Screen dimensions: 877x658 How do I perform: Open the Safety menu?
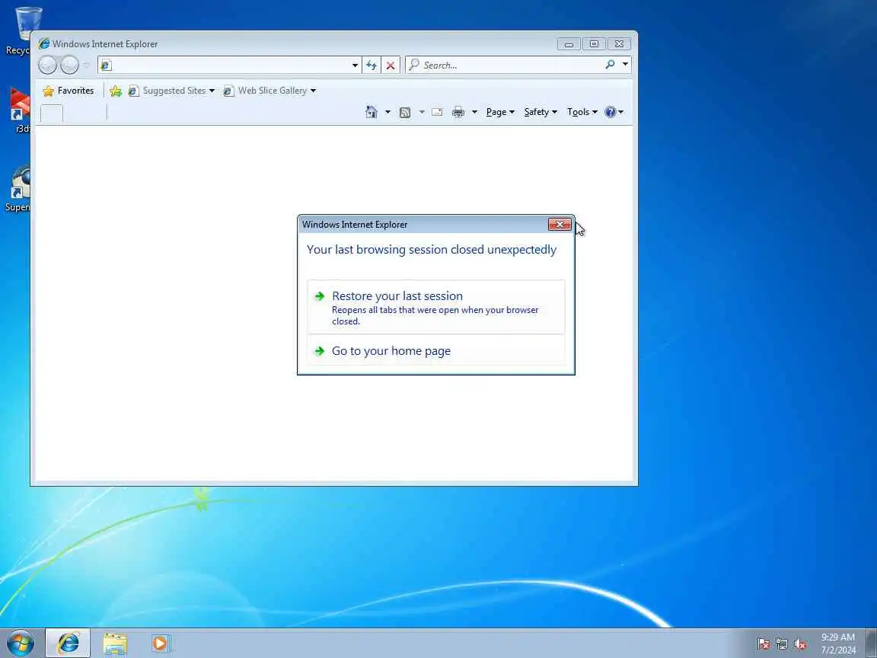541,112
